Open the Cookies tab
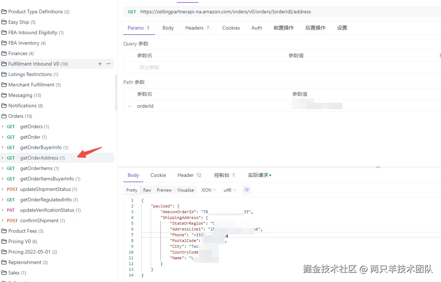 (x=231, y=28)
